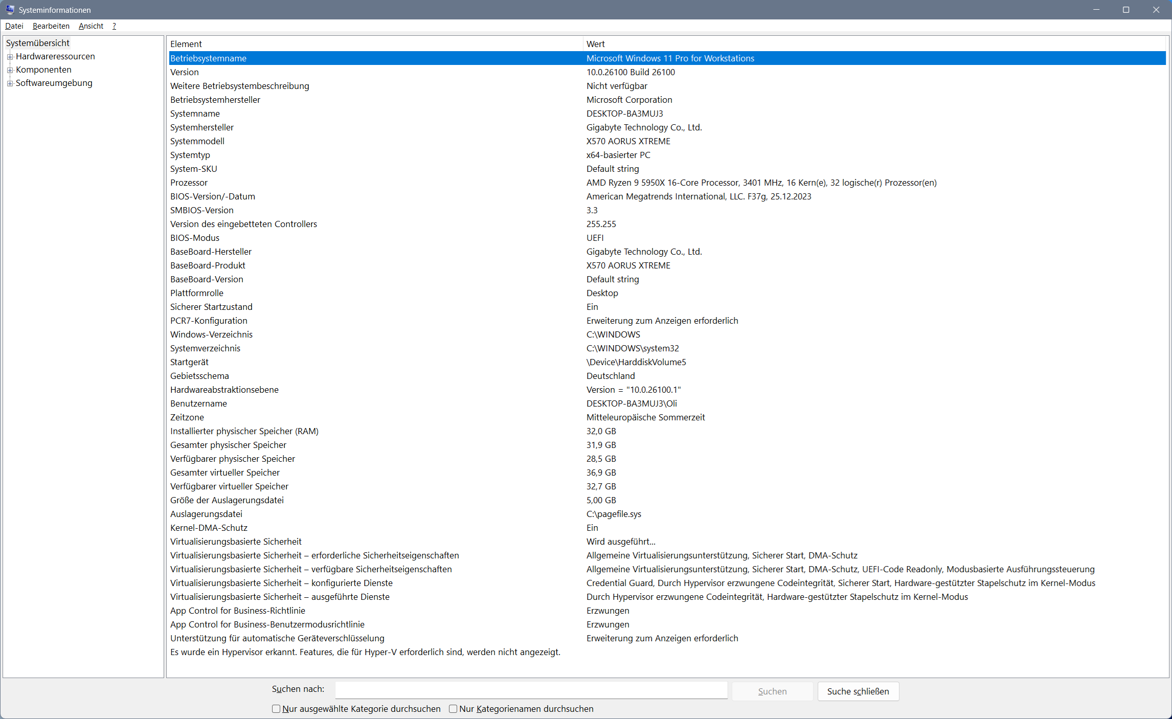Select the Prozessor row

tap(189, 183)
